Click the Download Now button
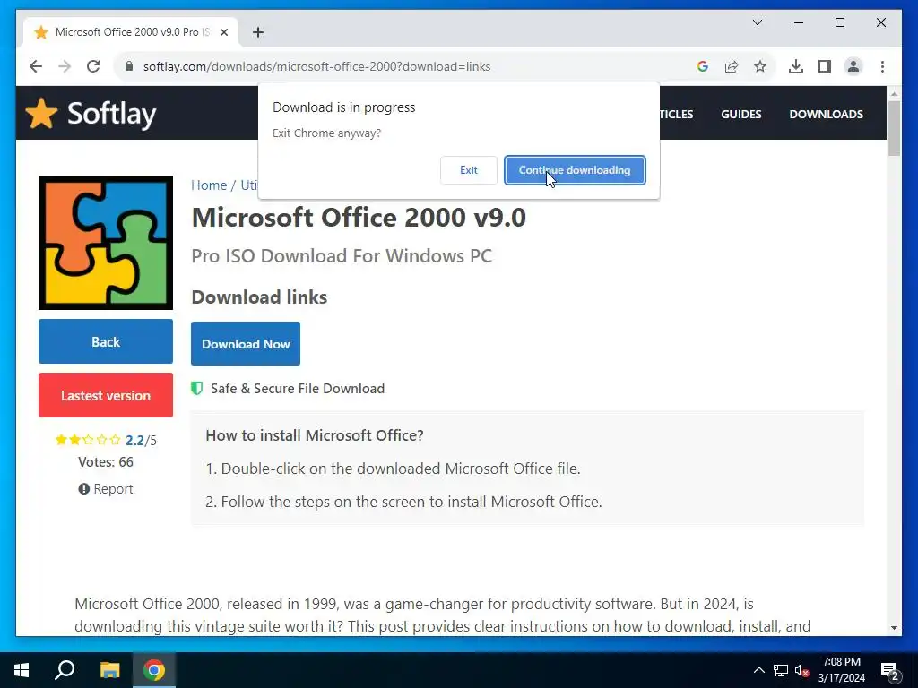This screenshot has height=688, width=918. point(246,343)
